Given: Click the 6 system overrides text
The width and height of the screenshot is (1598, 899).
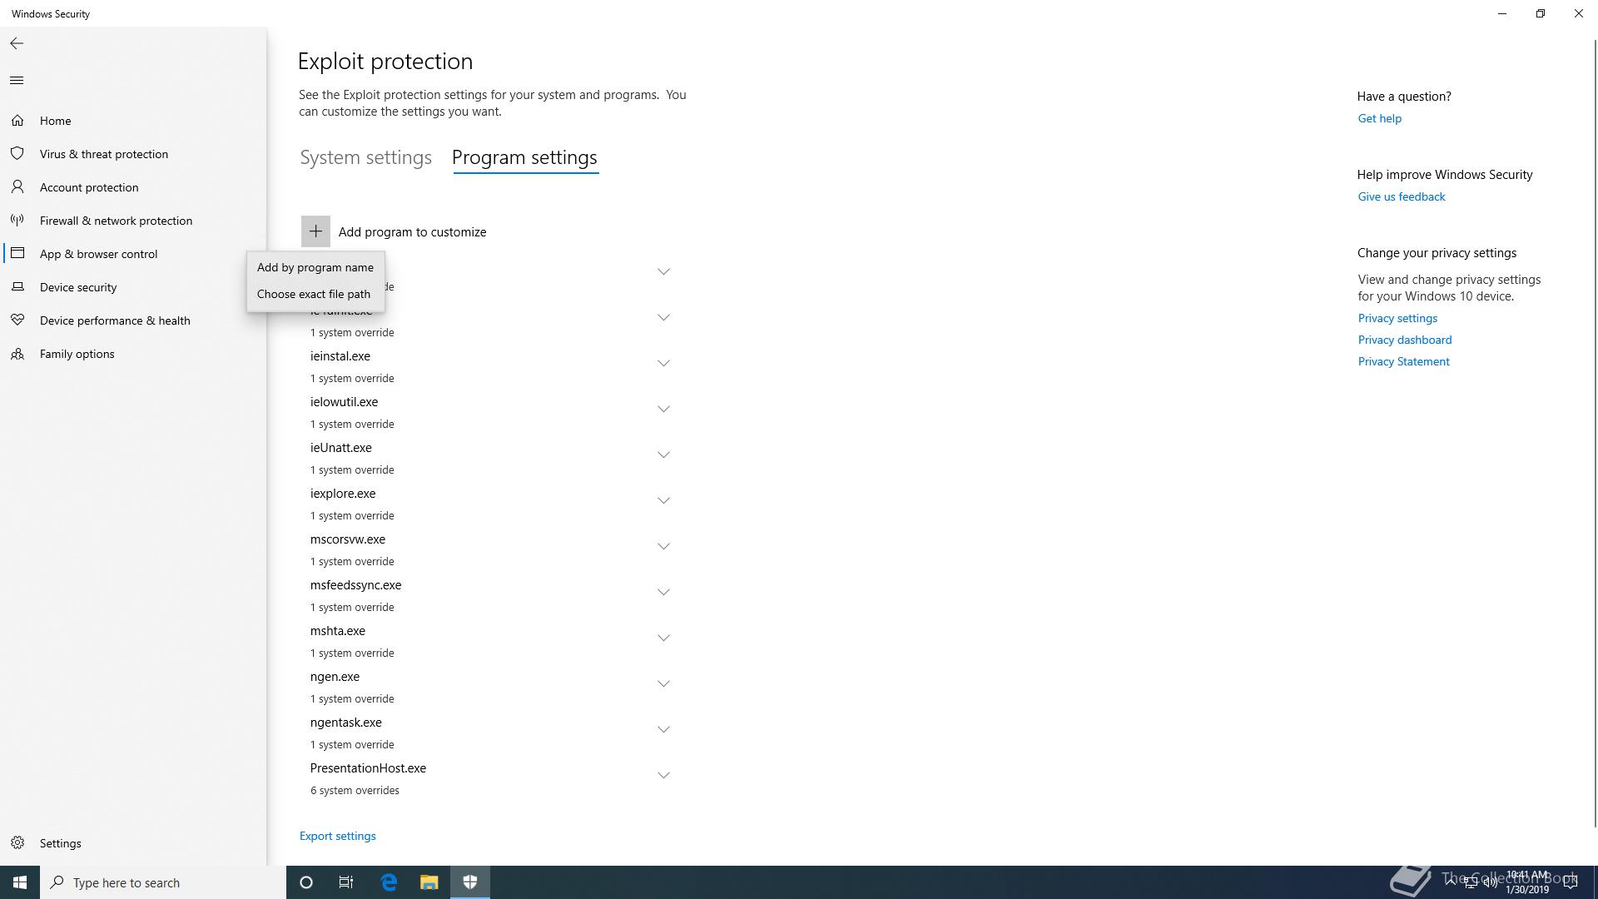Looking at the screenshot, I should (355, 790).
